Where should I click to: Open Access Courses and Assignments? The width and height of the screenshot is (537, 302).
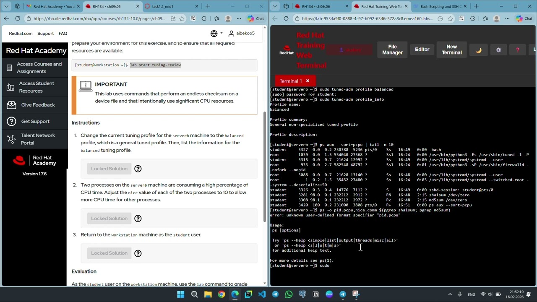click(x=39, y=68)
